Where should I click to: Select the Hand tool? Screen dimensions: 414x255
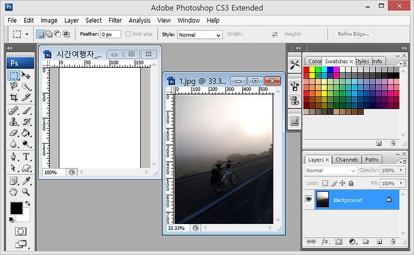(x=14, y=192)
